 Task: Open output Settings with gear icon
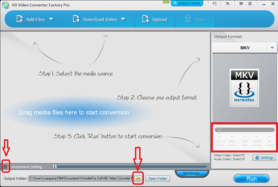(x=264, y=158)
